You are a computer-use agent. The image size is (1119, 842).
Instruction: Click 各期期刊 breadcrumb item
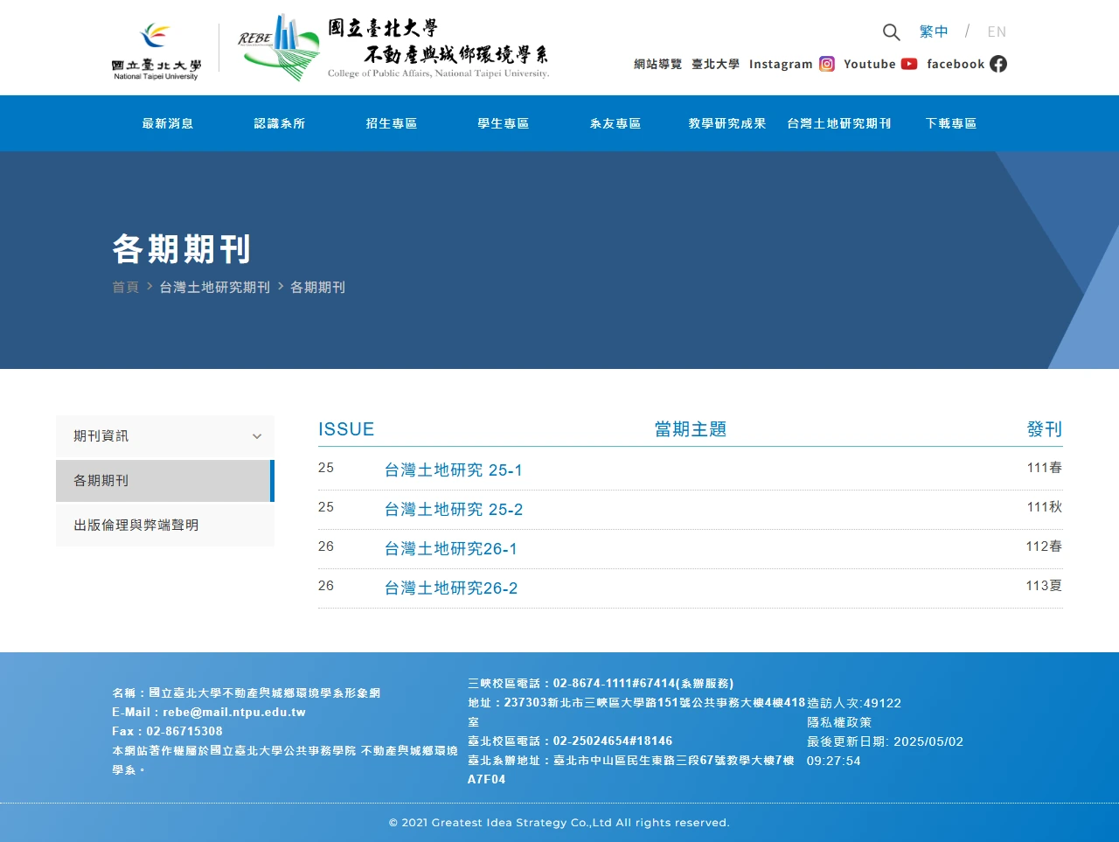pyautogui.click(x=317, y=287)
